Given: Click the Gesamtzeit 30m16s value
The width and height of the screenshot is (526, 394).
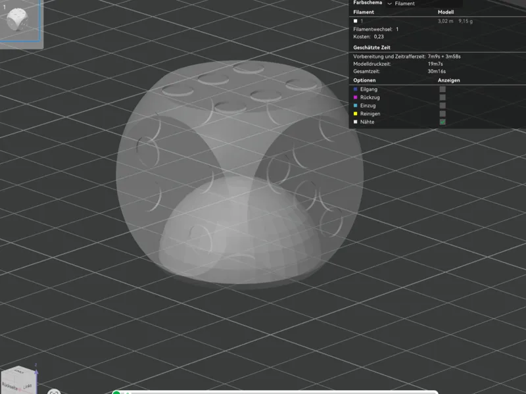Looking at the screenshot, I should pyautogui.click(x=437, y=72).
